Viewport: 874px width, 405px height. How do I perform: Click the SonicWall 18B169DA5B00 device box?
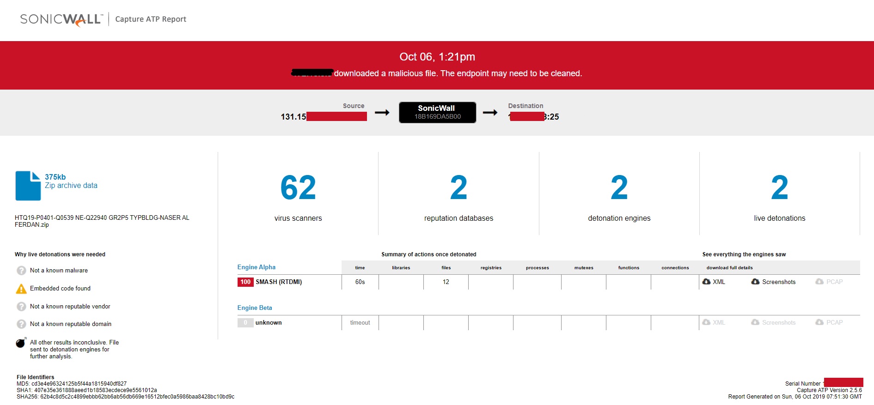(437, 112)
